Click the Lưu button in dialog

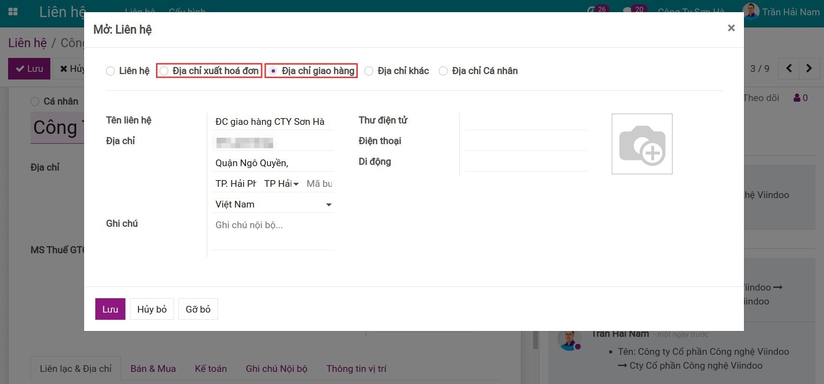pos(110,309)
